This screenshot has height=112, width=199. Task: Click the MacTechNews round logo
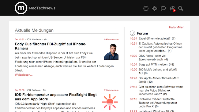(21, 8)
